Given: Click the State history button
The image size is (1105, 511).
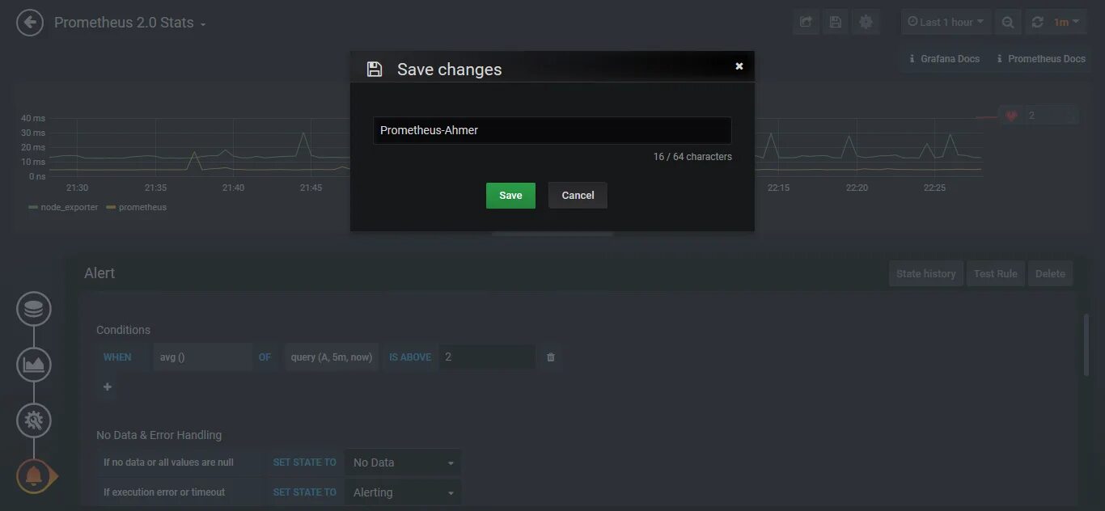Looking at the screenshot, I should tap(925, 274).
